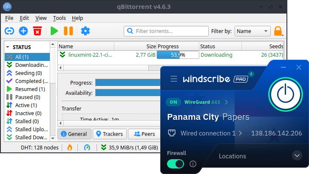Click the Availability bar in details
Viewport: 309px width, 174px height.
click(128, 93)
